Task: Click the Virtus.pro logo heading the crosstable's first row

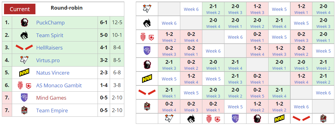Action: [x=147, y=9]
